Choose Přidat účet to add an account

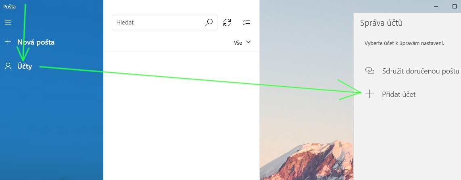coord(398,94)
